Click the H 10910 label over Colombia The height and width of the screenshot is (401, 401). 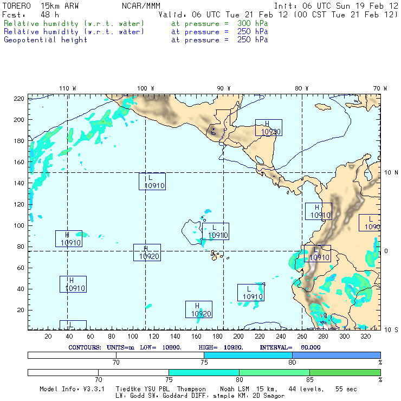point(319,211)
